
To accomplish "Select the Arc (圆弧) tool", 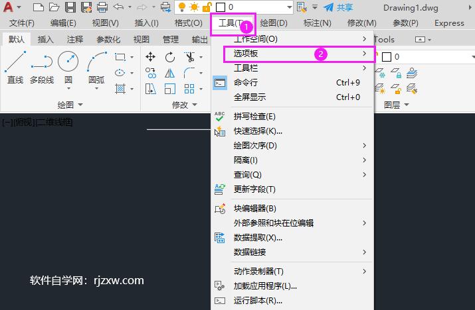I will pos(96,68).
